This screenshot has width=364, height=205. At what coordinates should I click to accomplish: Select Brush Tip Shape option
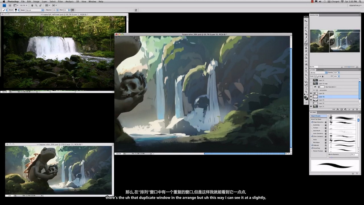click(x=316, y=119)
